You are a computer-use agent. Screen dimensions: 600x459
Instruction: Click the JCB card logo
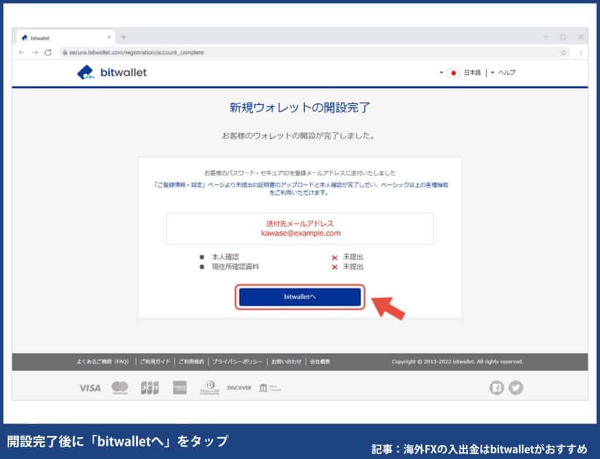[149, 388]
